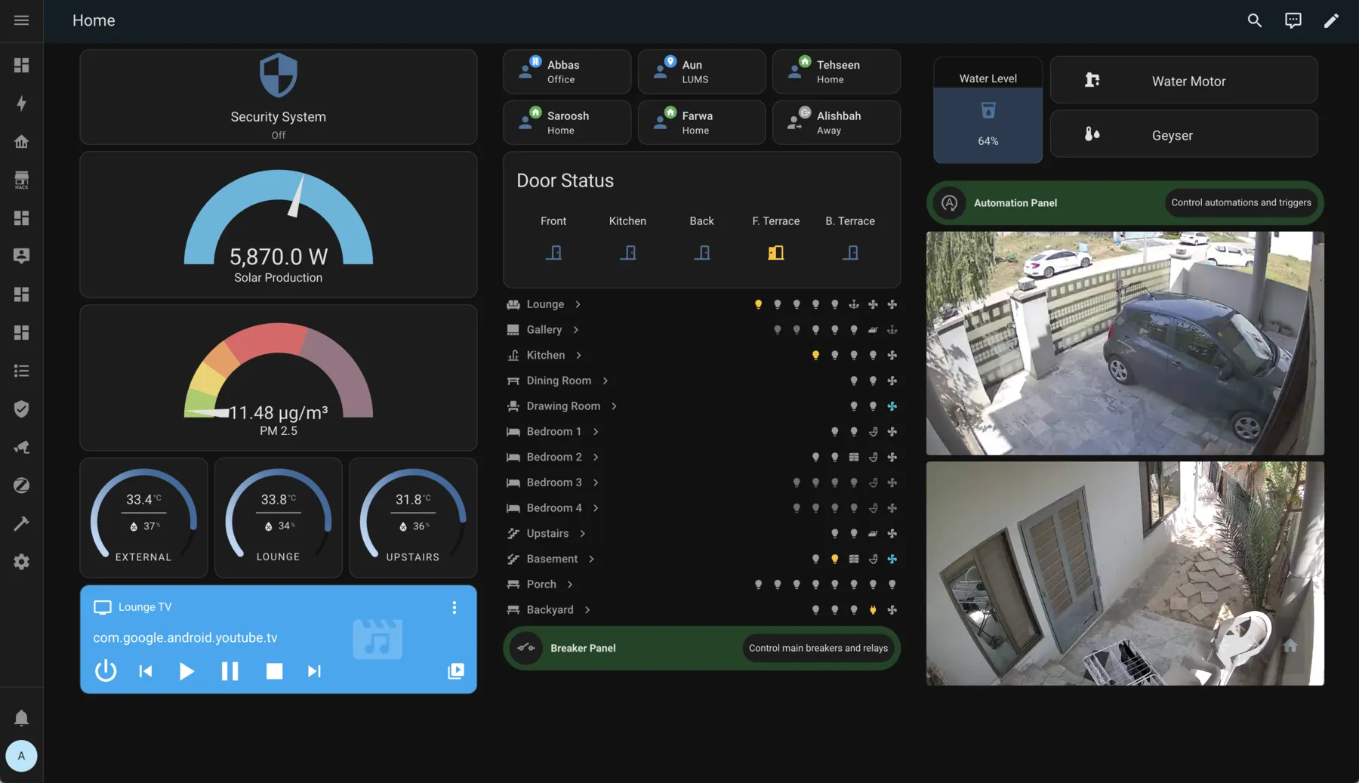Open media browser icon on Lounge TV
Viewport: 1359px width, 783px height.
[x=456, y=670]
